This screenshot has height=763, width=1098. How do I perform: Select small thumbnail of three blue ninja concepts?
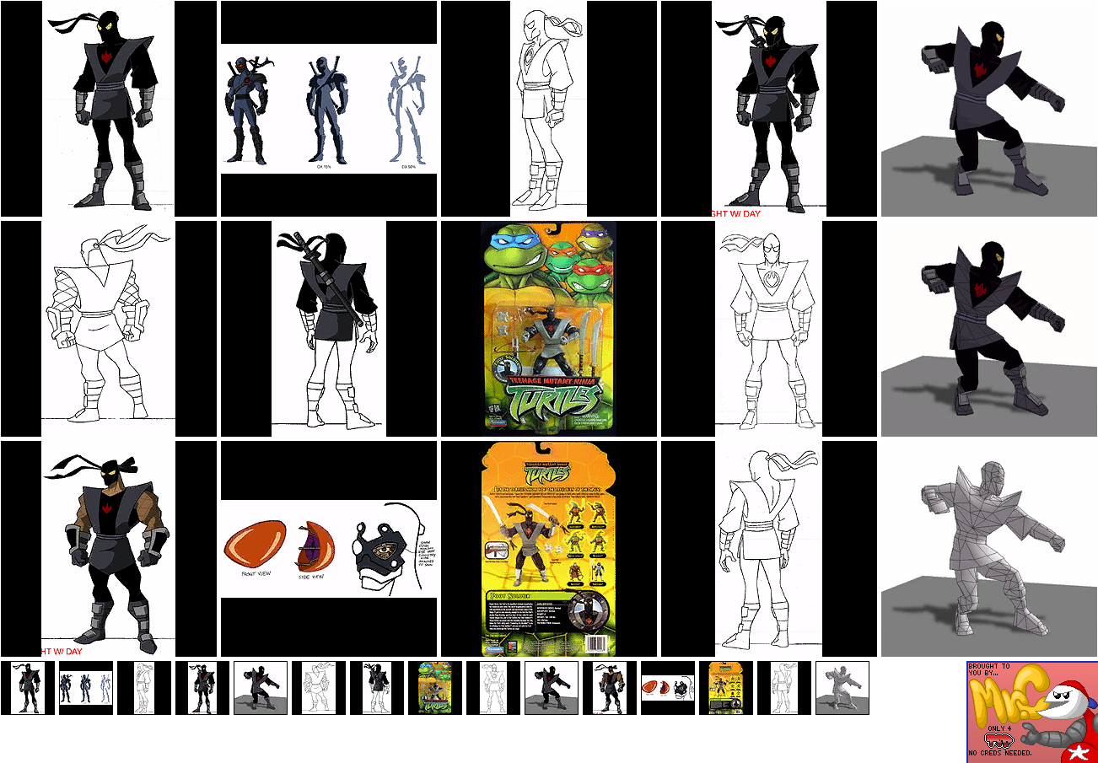(86, 688)
